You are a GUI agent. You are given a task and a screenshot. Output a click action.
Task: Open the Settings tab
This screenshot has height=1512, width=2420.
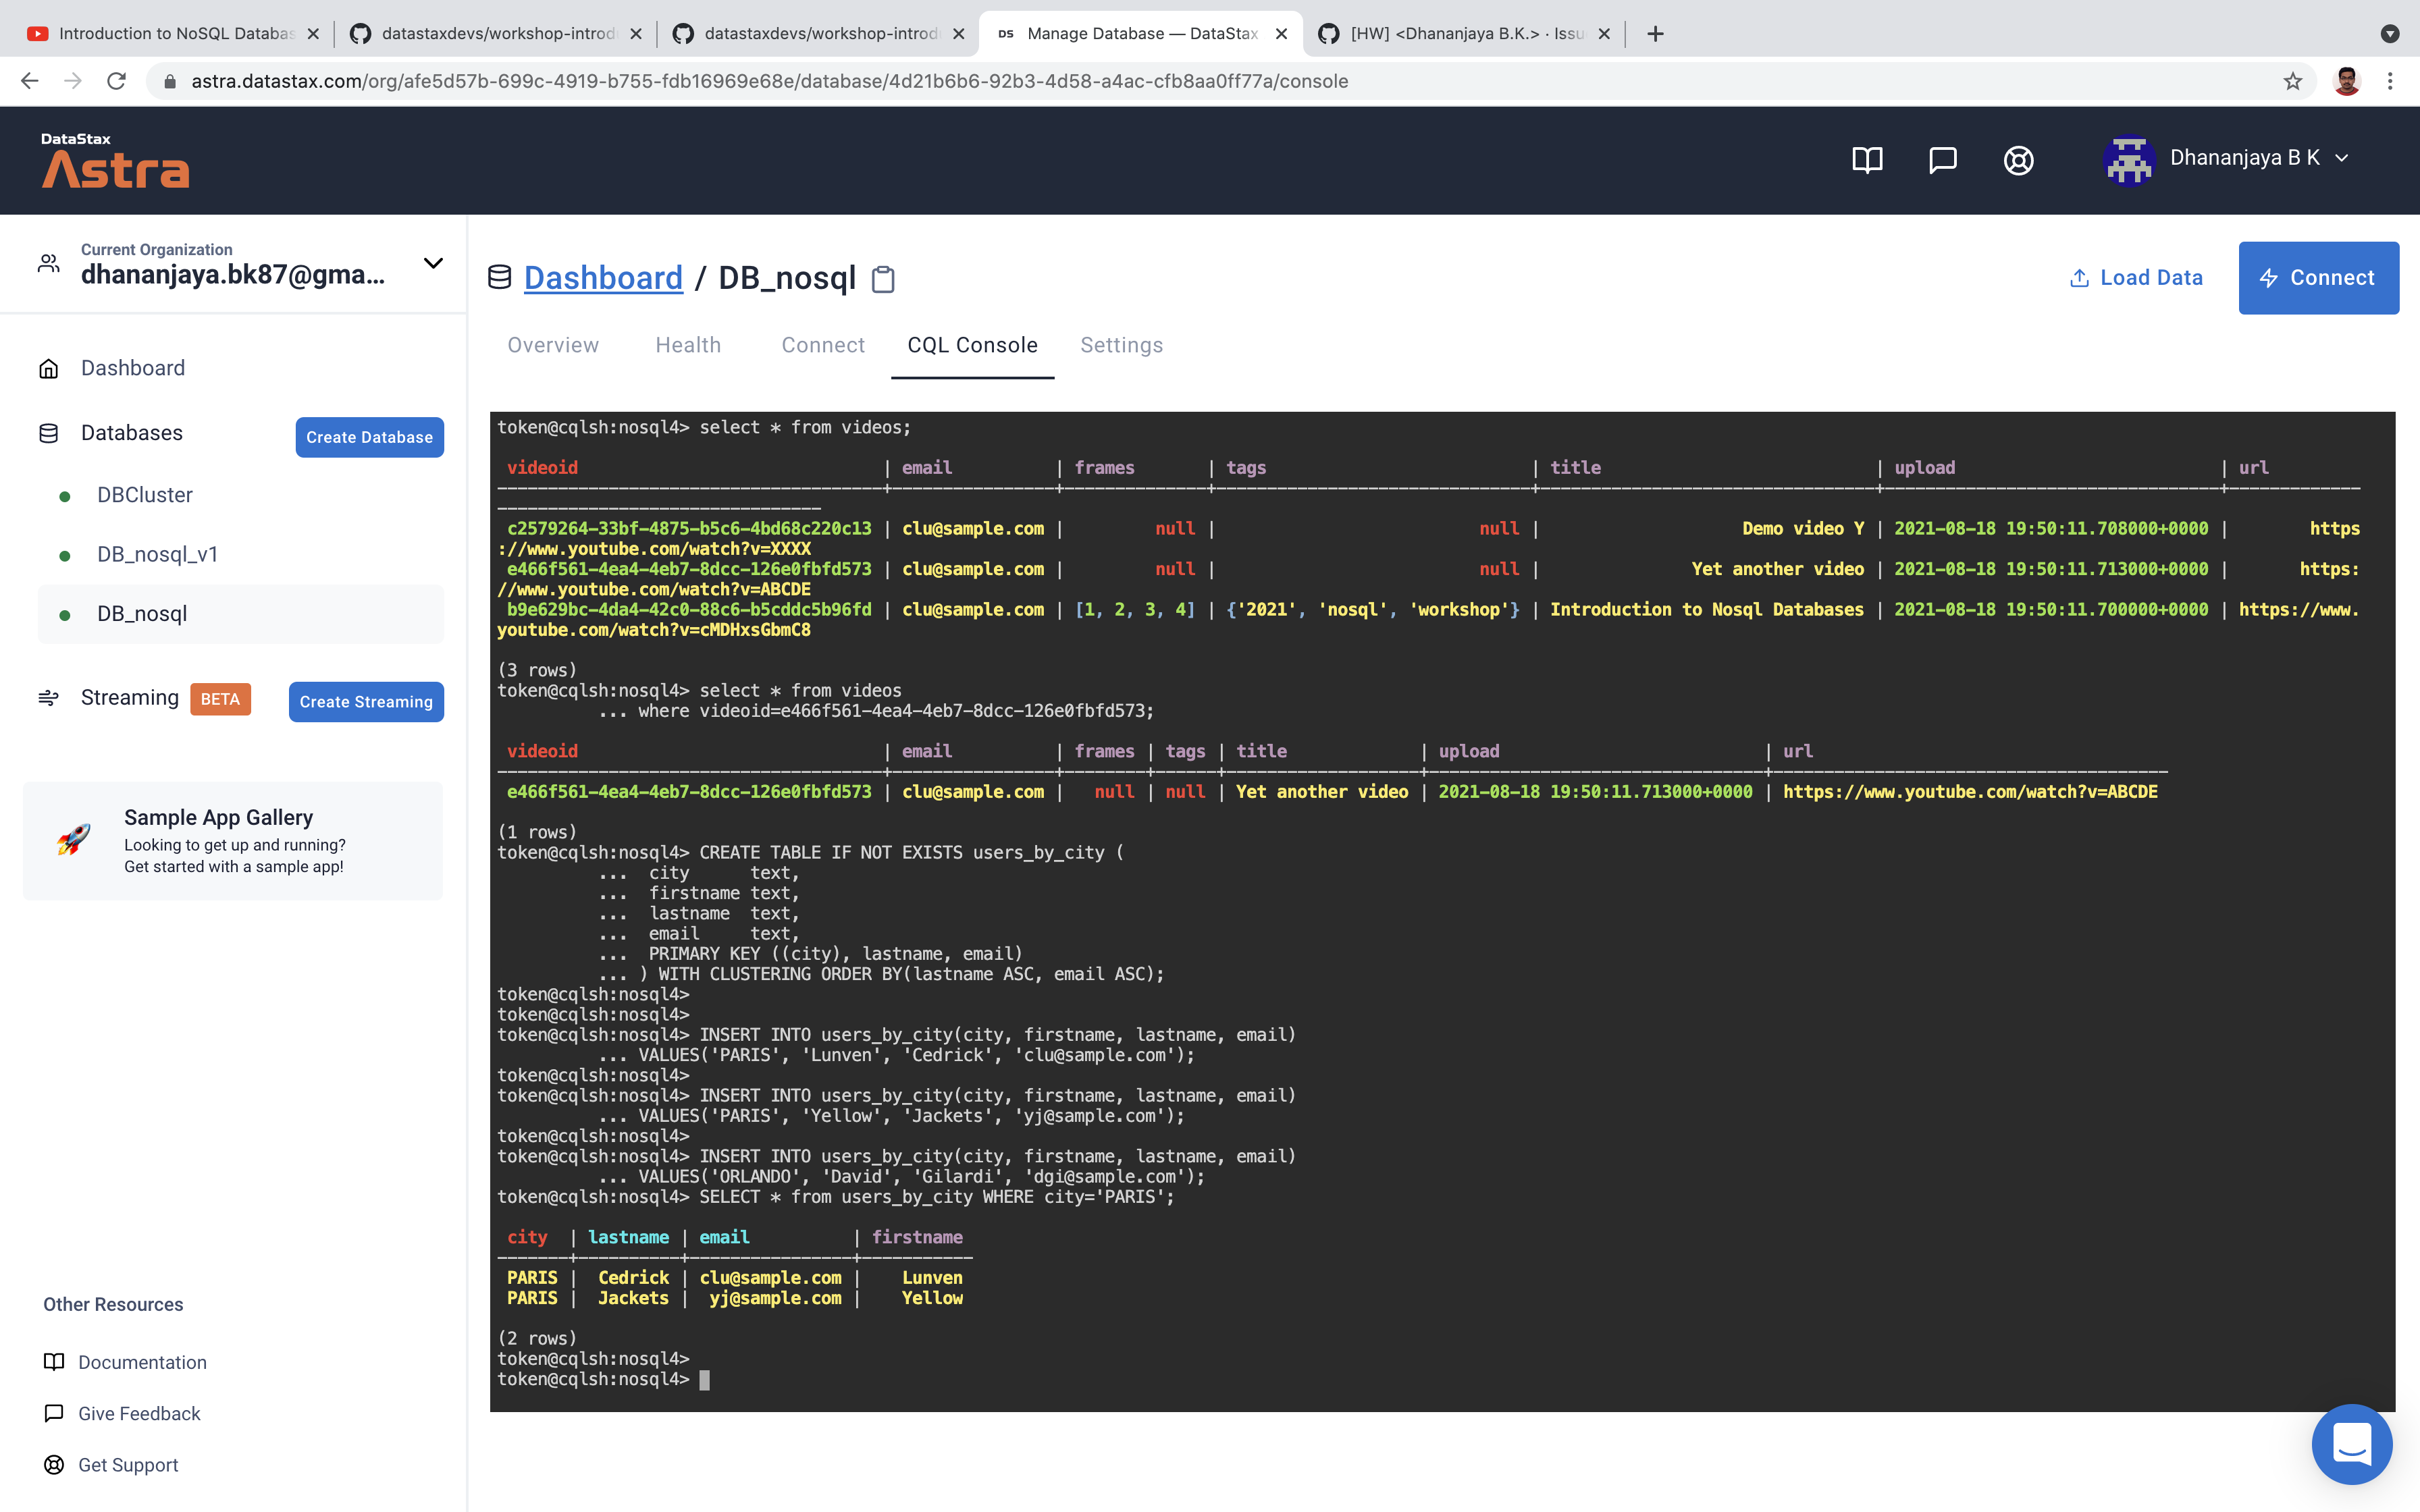click(1121, 345)
